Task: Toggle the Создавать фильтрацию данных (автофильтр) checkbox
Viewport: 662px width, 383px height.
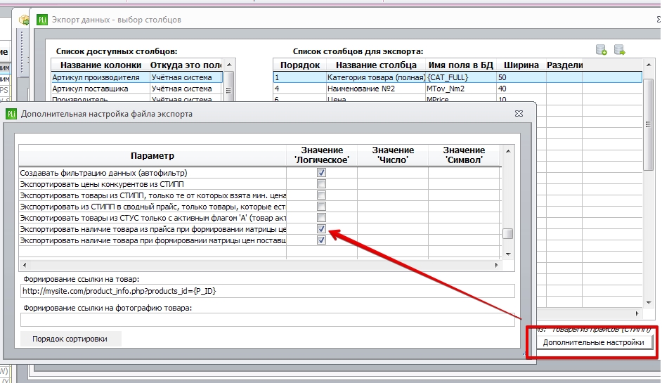Action: point(321,172)
